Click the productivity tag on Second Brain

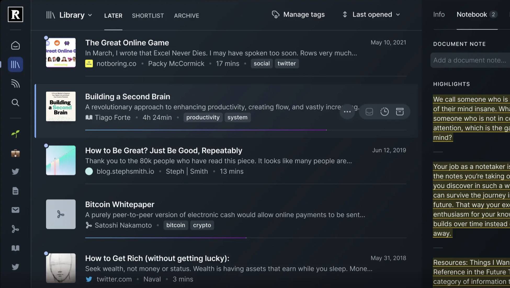(x=203, y=117)
